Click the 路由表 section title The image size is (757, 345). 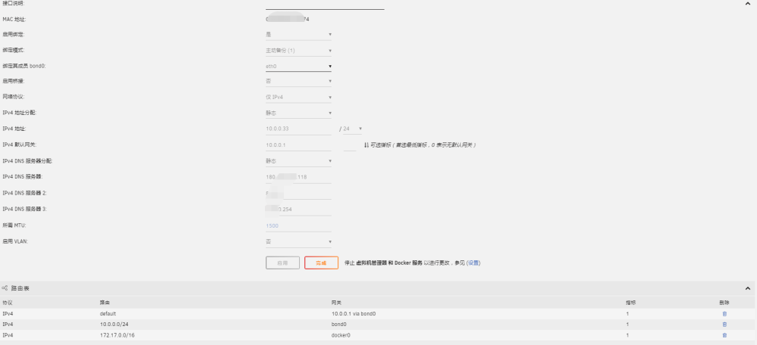(x=20, y=288)
